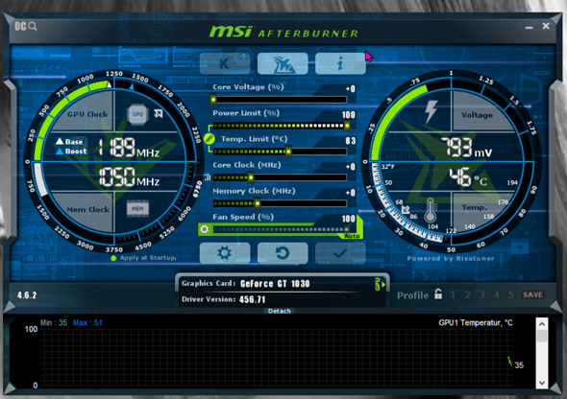
Task: Click the GPU chip icon
Action: (137, 114)
